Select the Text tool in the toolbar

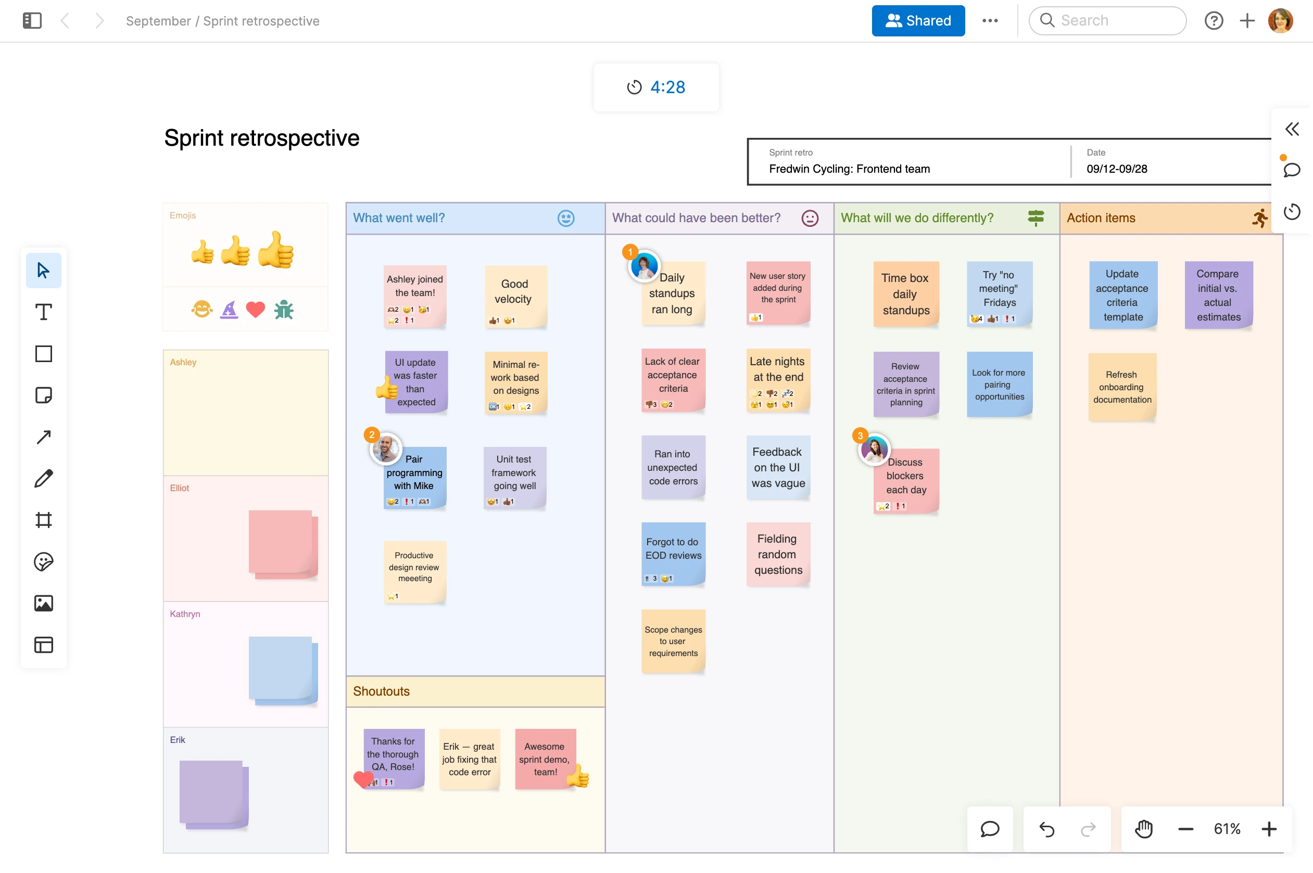43,312
